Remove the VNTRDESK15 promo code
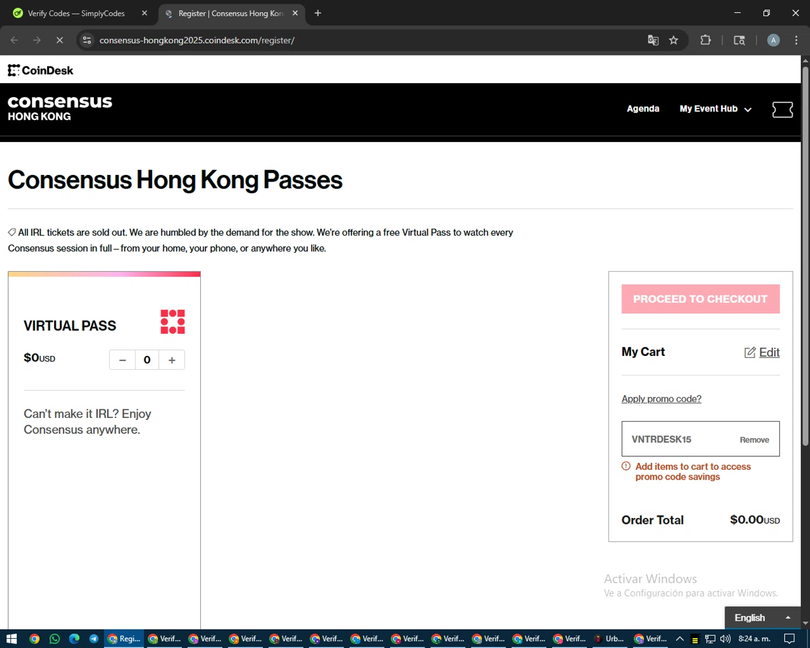 (754, 440)
